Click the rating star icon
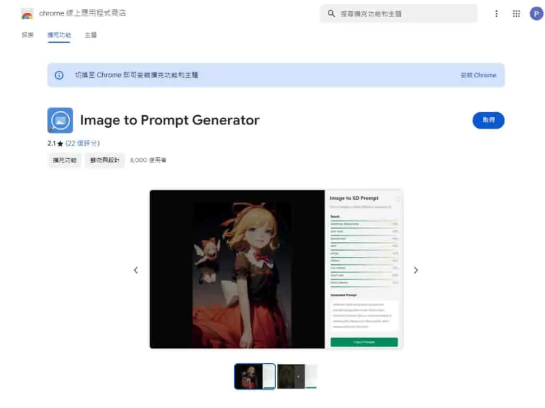Image resolution: width=545 pixels, height=408 pixels. pyautogui.click(x=60, y=143)
